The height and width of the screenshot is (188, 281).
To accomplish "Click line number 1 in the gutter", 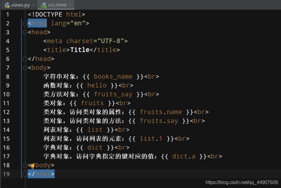I will coord(7,14).
